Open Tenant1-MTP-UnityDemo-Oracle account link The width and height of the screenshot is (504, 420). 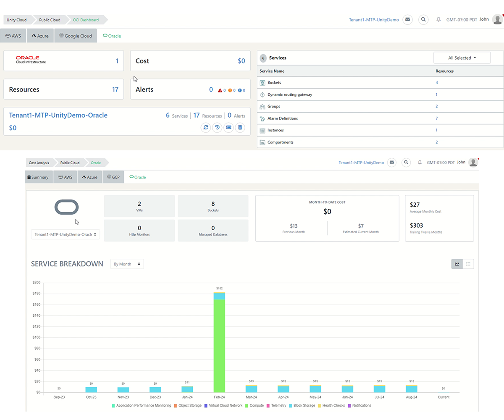pos(58,115)
